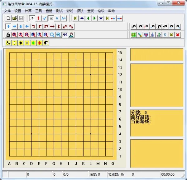Select the black star marker swatch
This screenshot has width=187, height=180.
21,43
